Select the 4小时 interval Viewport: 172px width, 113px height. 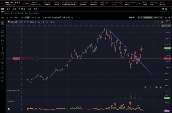(x=27, y=18)
